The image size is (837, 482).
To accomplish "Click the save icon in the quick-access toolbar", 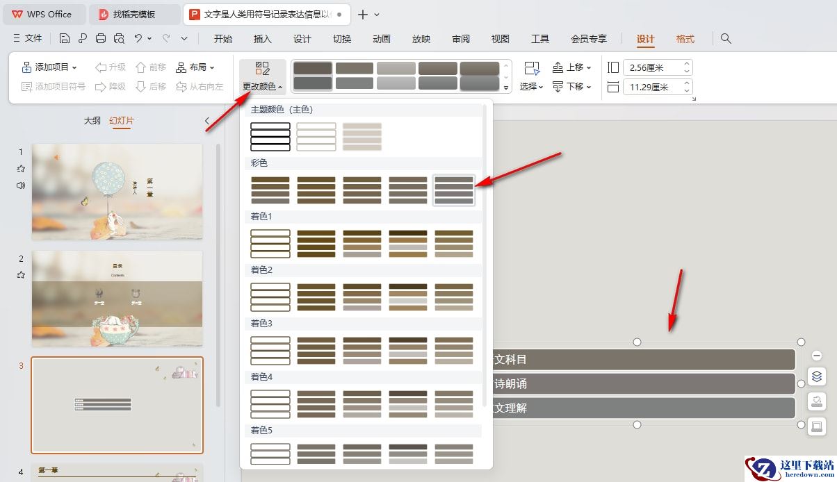I will [x=65, y=39].
